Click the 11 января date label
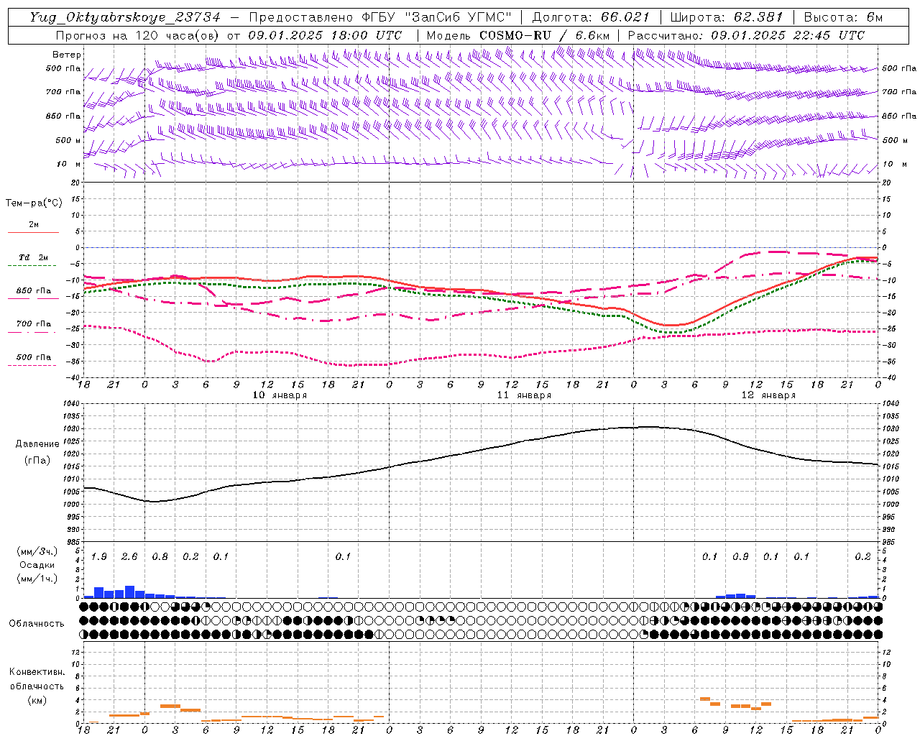 pos(524,395)
